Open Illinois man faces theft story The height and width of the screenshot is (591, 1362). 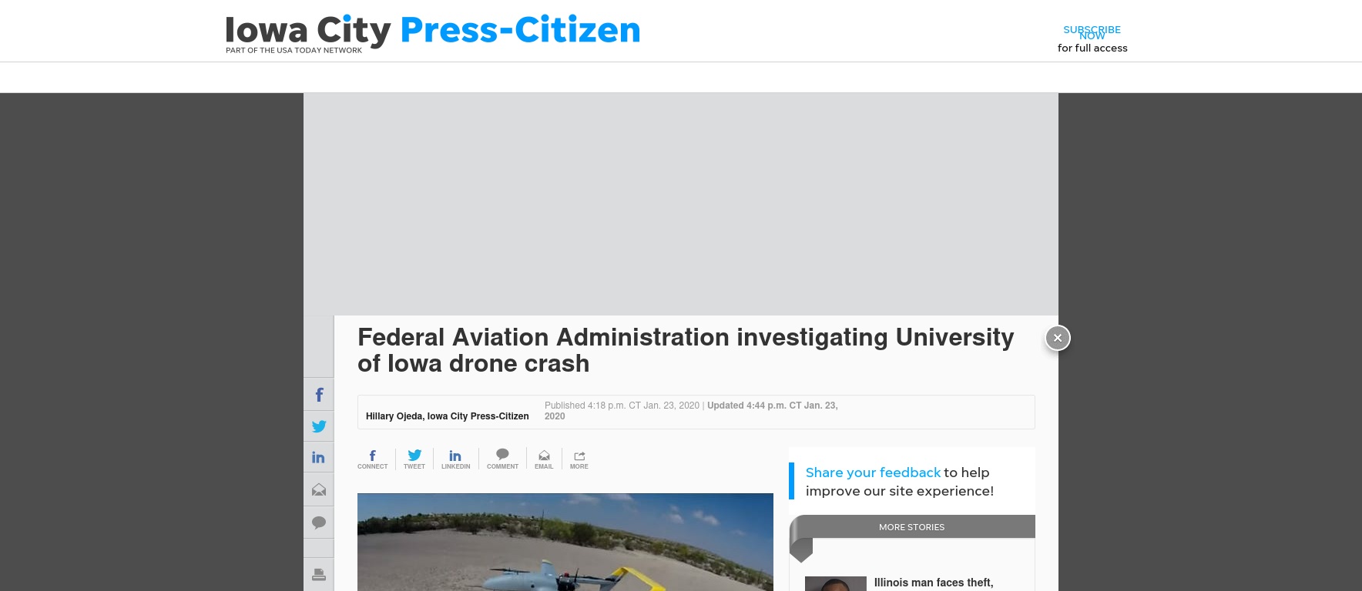[934, 583]
